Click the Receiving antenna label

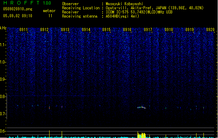pos(80,16)
